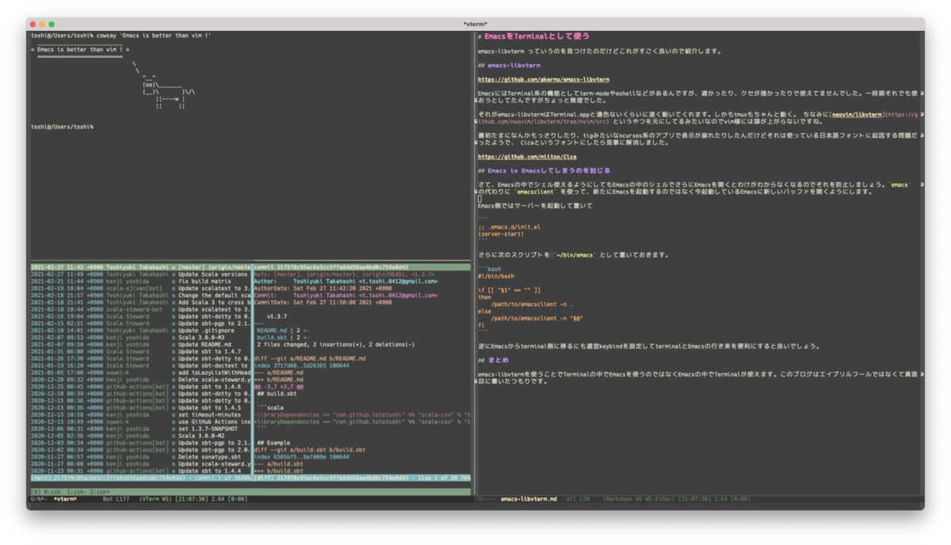Select tig commit 'Update Scala versions'
The height and width of the screenshot is (545, 951).
(141, 274)
